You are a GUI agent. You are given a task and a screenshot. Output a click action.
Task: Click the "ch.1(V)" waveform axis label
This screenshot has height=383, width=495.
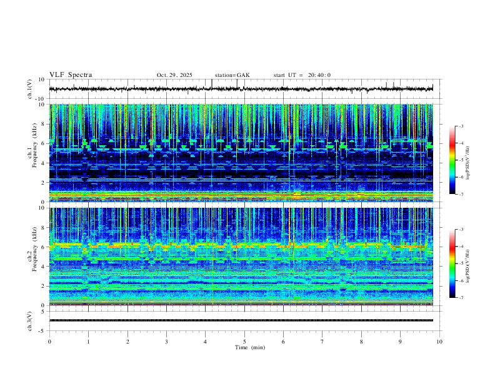[30, 89]
